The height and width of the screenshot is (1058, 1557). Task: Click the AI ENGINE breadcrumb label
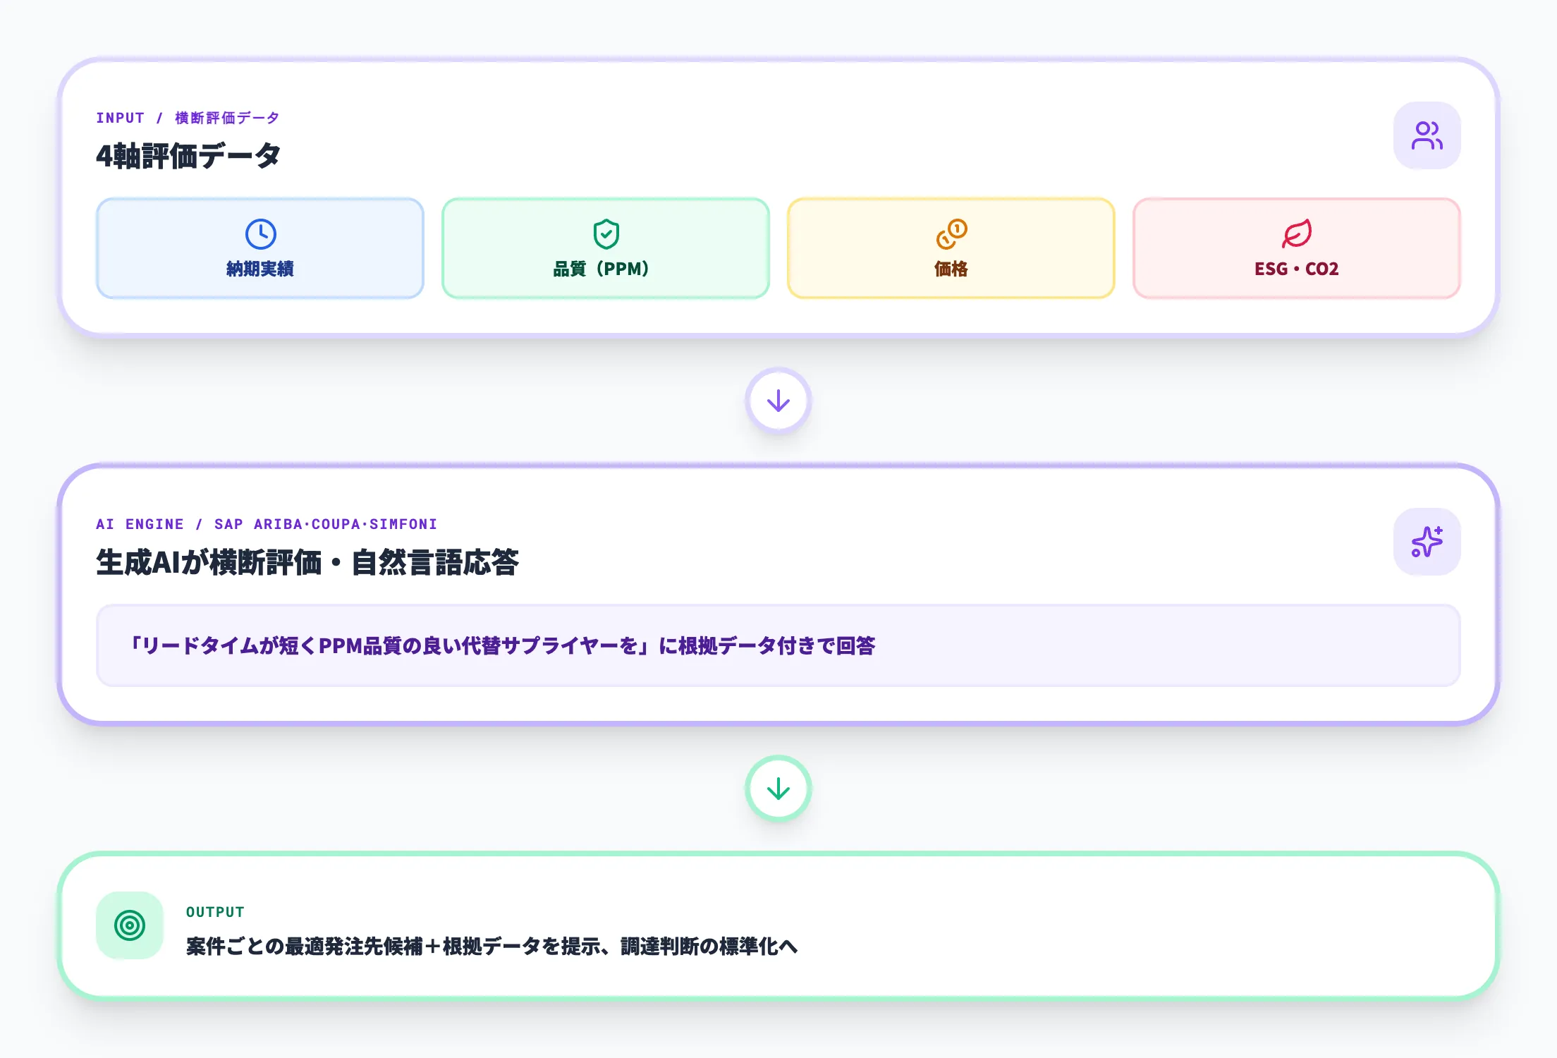point(140,523)
